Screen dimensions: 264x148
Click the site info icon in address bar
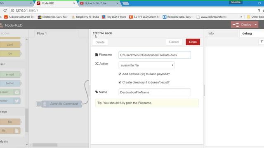(x=12, y=11)
